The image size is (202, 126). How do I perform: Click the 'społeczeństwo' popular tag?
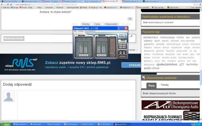[167, 64]
